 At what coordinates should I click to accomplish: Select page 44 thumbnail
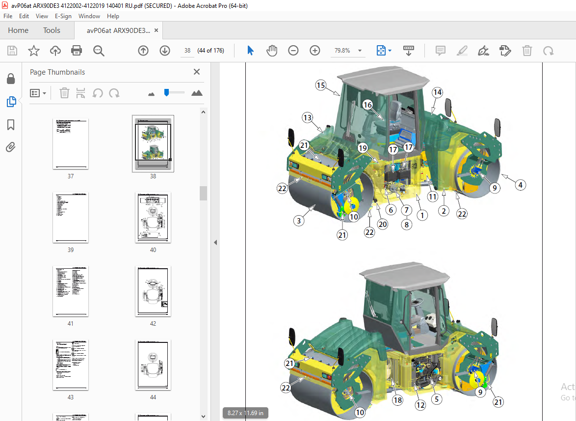(153, 365)
